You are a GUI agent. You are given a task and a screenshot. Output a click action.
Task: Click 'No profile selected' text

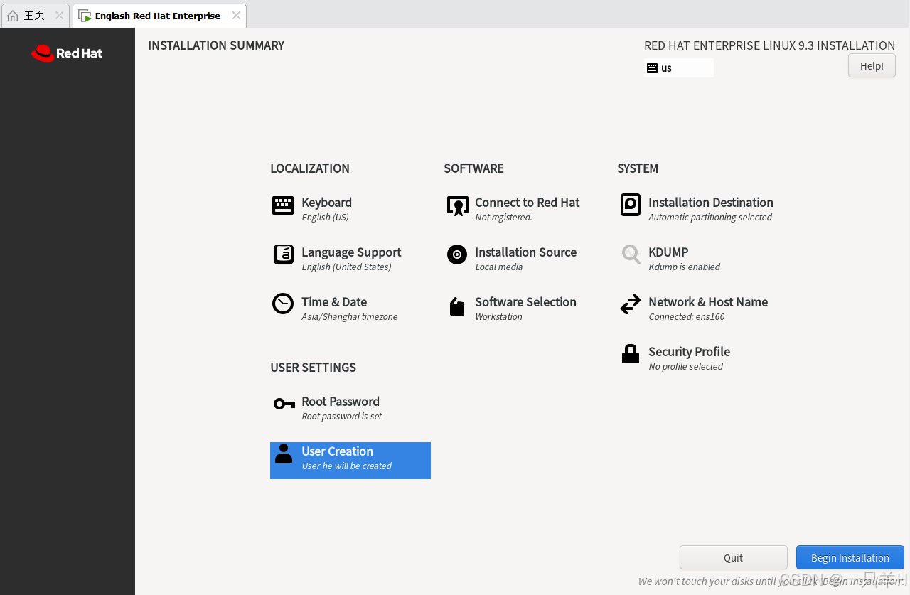(x=685, y=367)
